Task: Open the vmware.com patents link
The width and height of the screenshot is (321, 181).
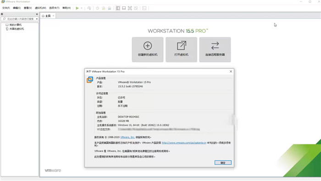Action: click(x=184, y=143)
